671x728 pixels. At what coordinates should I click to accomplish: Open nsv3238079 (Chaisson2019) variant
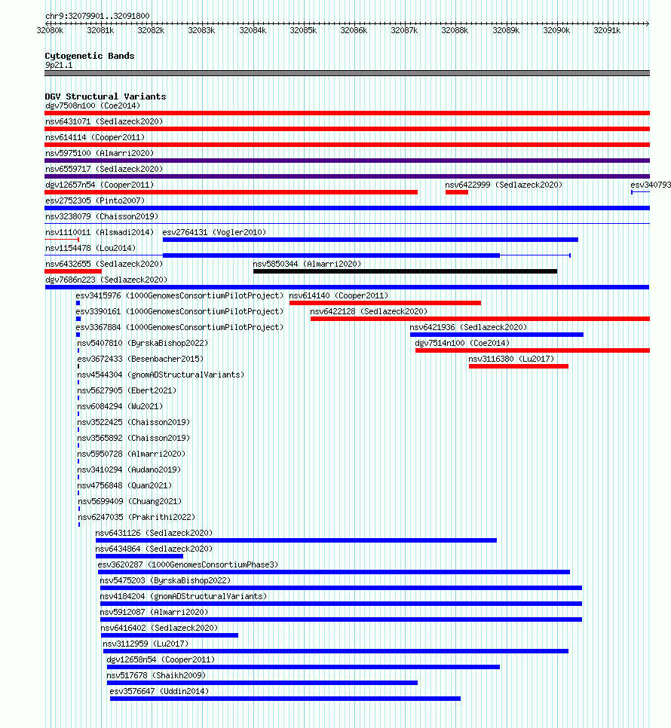pos(102,216)
